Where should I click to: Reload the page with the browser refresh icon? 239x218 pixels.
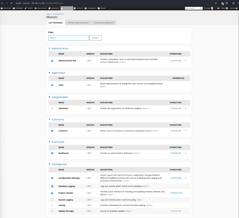point(11,3)
